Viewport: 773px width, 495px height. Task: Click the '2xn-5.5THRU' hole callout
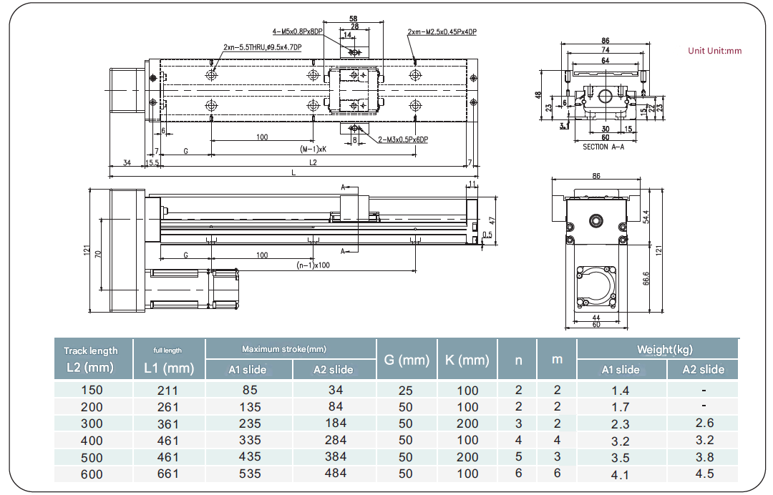[x=262, y=47]
